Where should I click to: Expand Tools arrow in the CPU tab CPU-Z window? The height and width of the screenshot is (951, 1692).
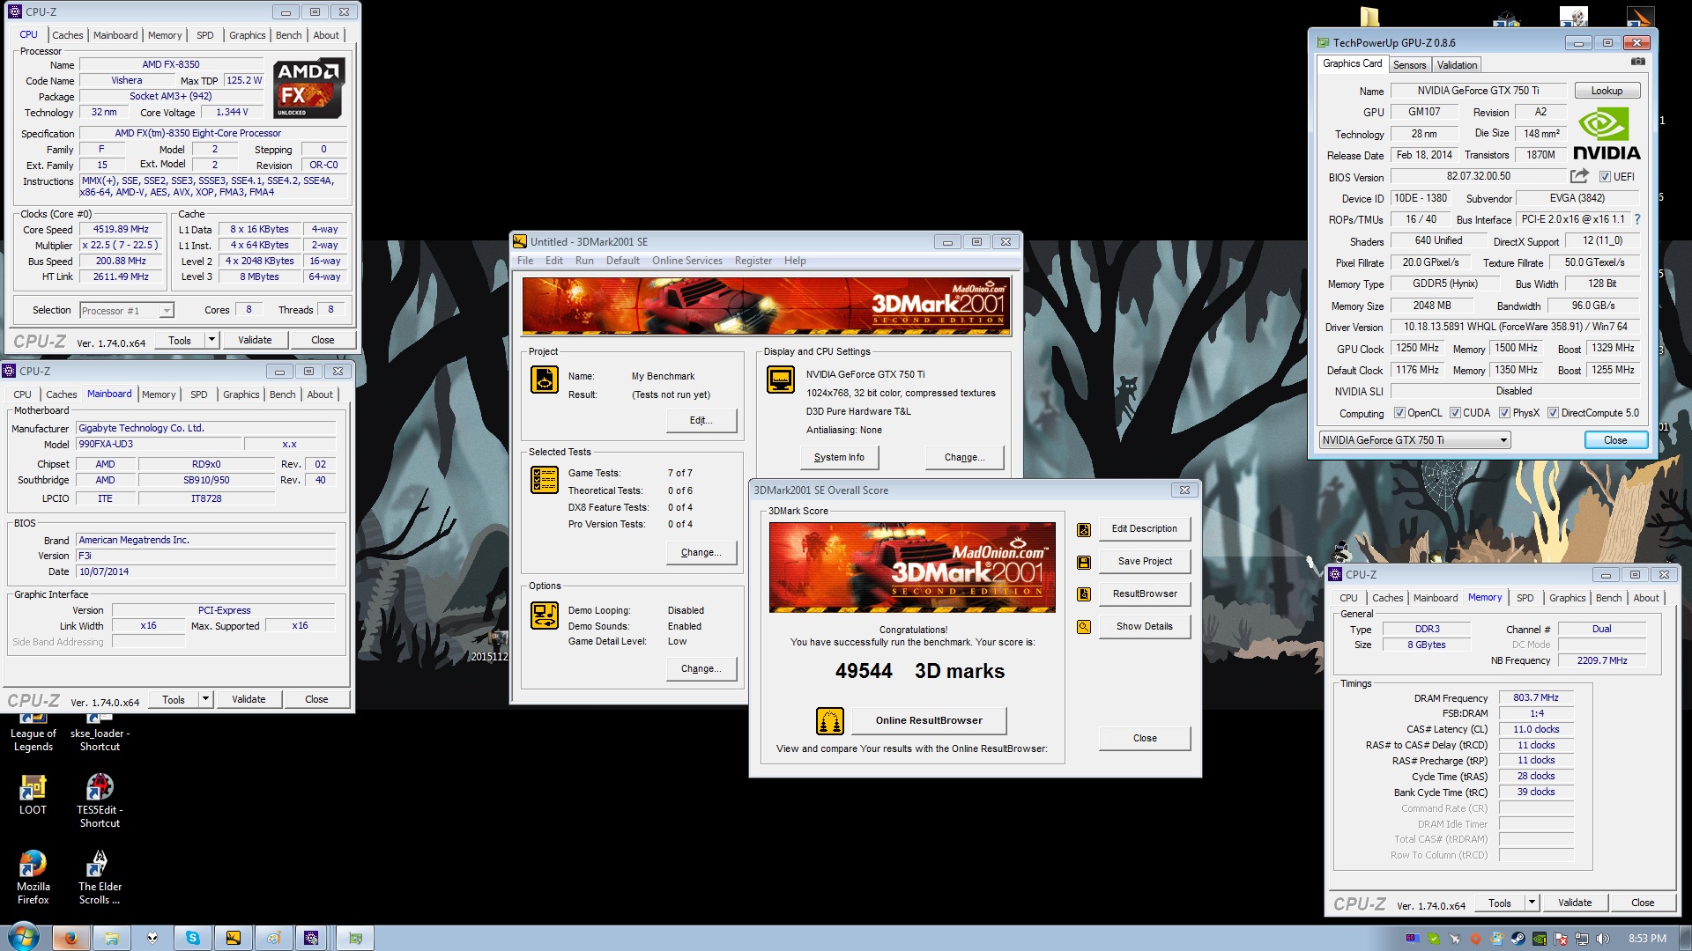pyautogui.click(x=211, y=340)
